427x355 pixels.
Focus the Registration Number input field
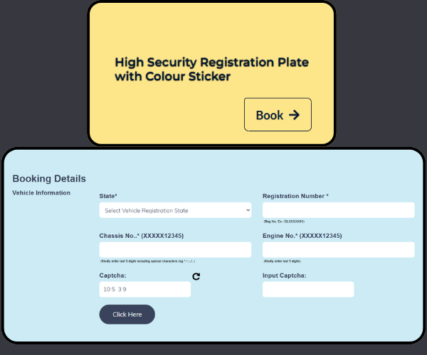click(339, 210)
